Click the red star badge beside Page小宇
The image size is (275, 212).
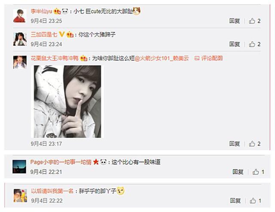click(x=96, y=162)
